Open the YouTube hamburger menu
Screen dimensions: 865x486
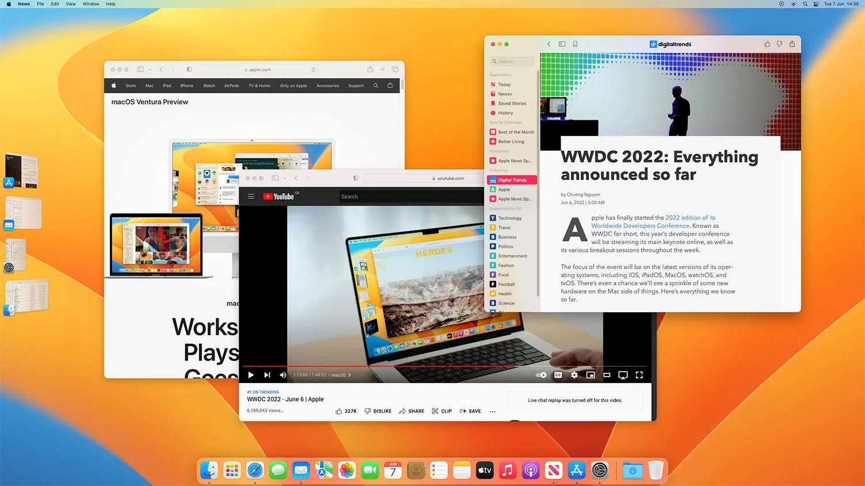pyautogui.click(x=251, y=196)
